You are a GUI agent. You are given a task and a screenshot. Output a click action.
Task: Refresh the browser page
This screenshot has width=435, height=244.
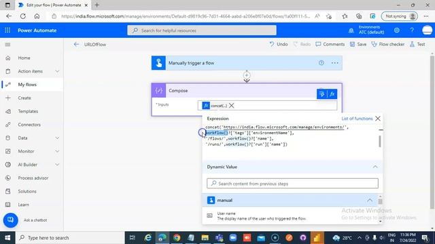coord(22,16)
